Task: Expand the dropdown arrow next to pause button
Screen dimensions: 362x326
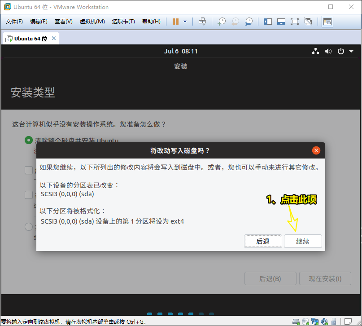Action: pyautogui.click(x=185, y=22)
